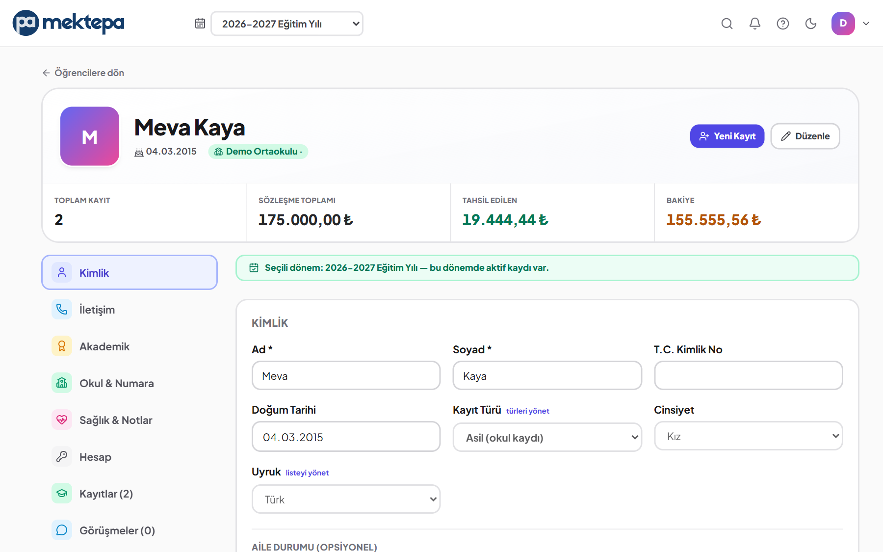This screenshot has width=883, height=552.
Task: Open the Cinsiyet dropdown
Action: (749, 436)
